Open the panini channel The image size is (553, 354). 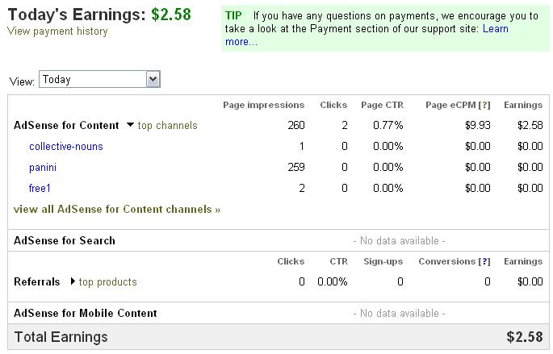[x=43, y=168]
